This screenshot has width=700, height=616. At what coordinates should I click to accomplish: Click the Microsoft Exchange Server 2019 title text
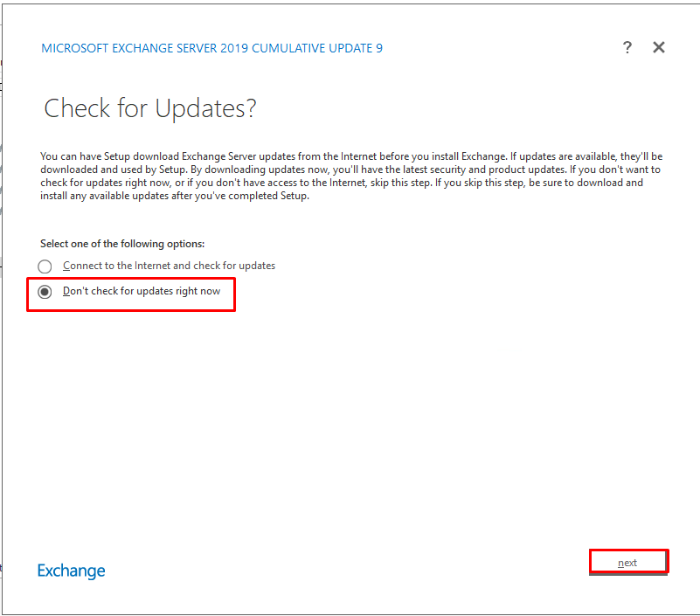click(211, 48)
